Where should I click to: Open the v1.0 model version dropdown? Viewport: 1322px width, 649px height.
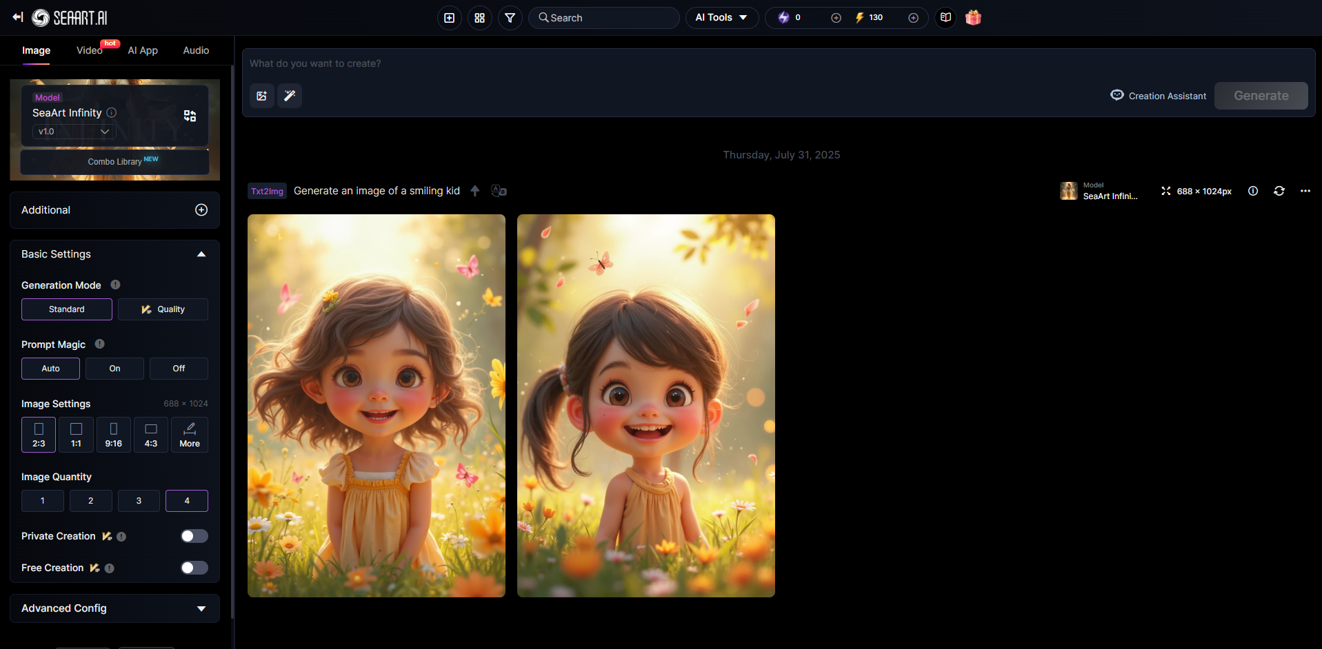[x=74, y=132]
